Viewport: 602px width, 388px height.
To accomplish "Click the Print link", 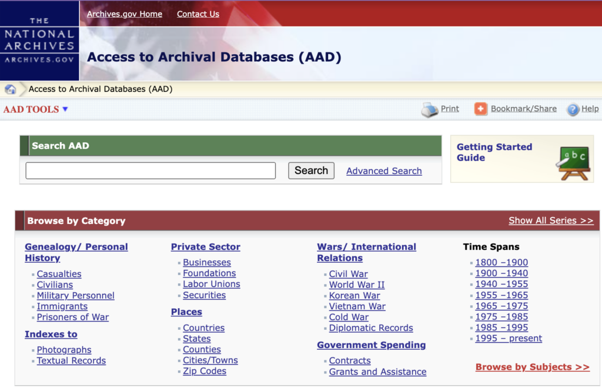I will pyautogui.click(x=450, y=109).
